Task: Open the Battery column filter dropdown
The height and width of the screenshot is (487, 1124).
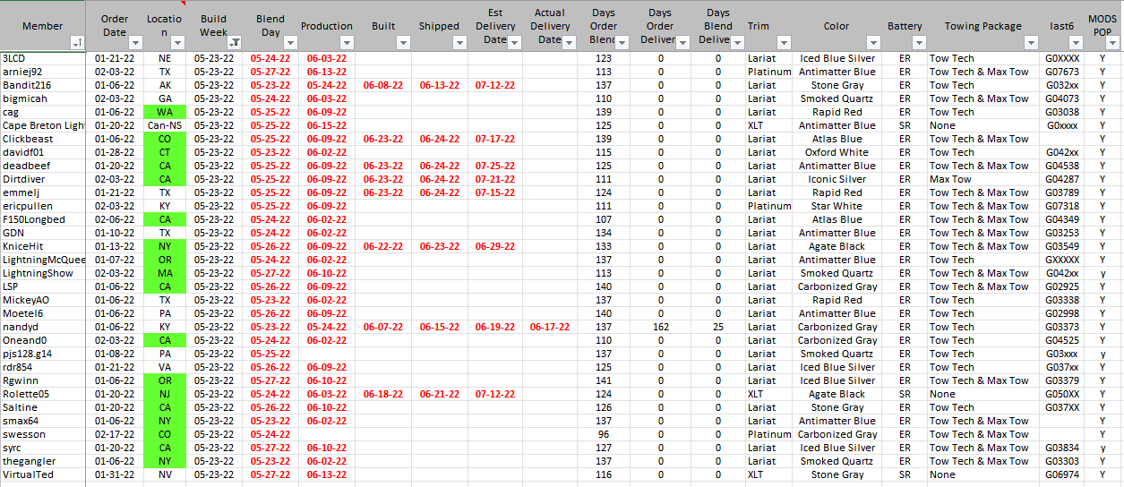Action: coord(918,42)
